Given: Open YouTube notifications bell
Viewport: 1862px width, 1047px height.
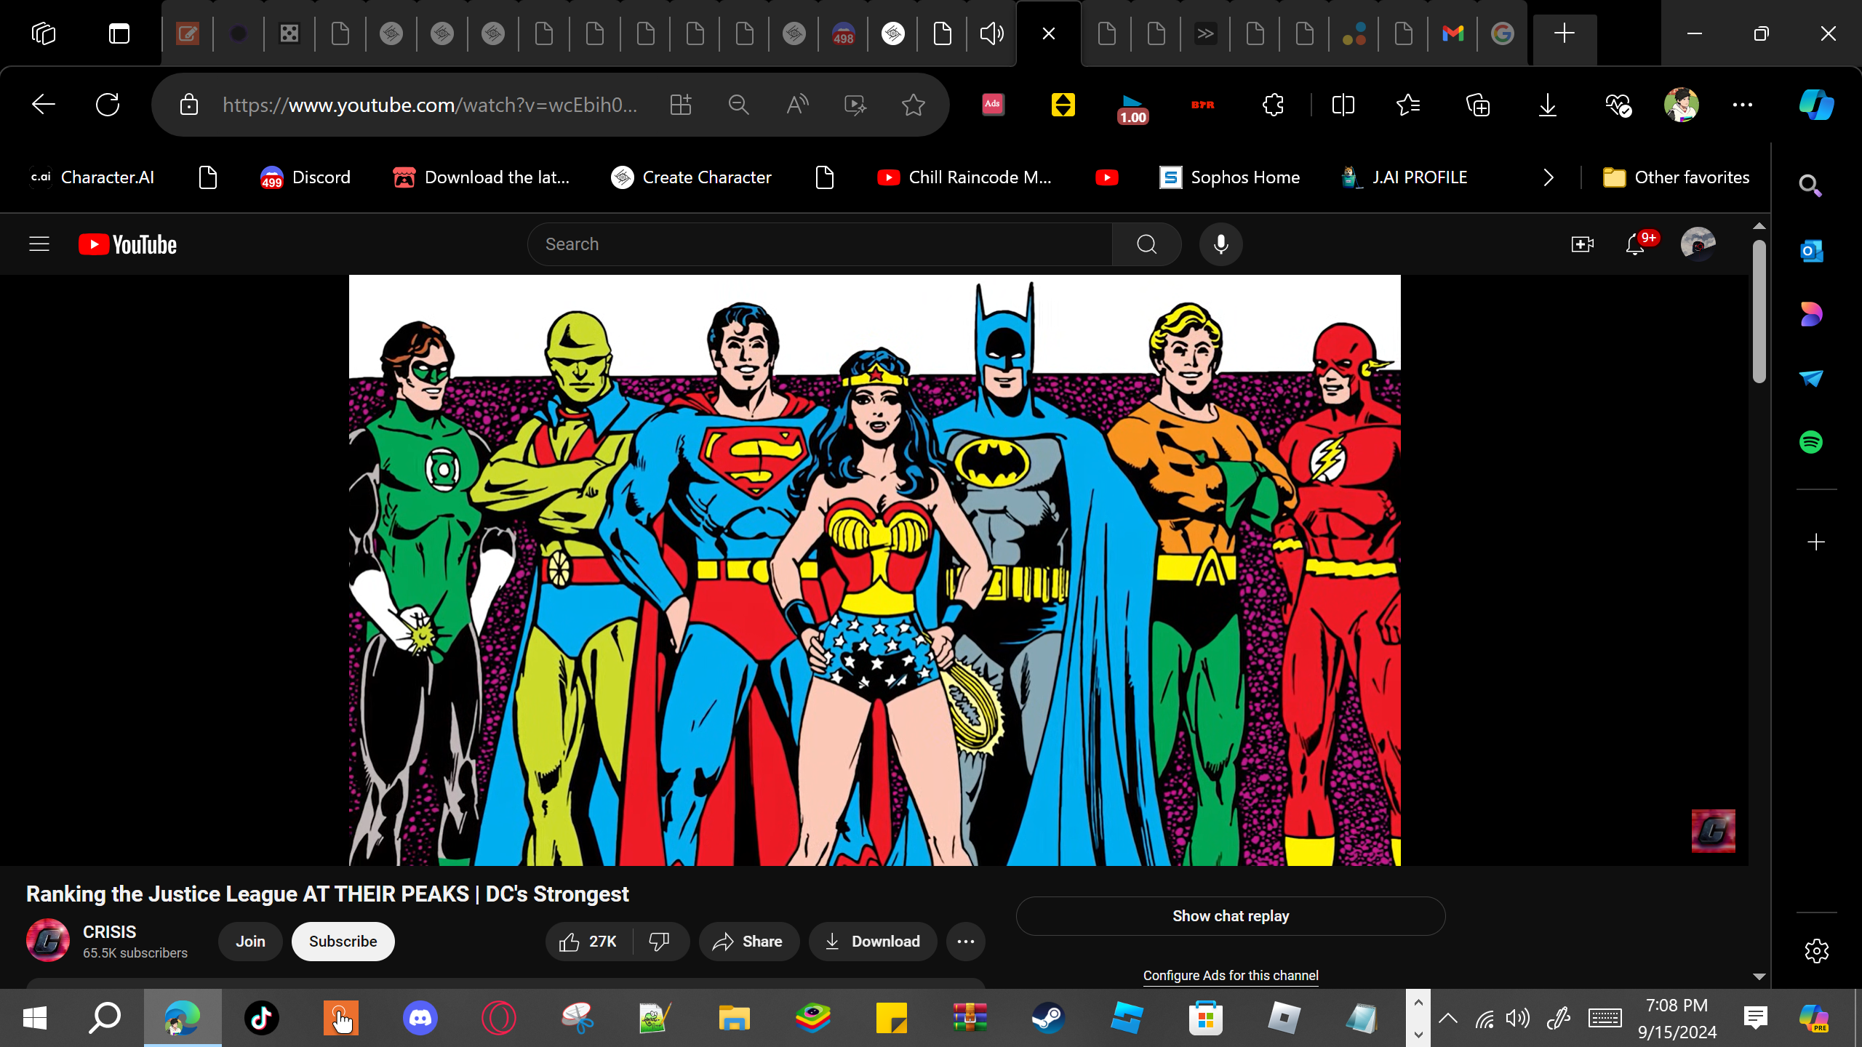Looking at the screenshot, I should point(1634,244).
